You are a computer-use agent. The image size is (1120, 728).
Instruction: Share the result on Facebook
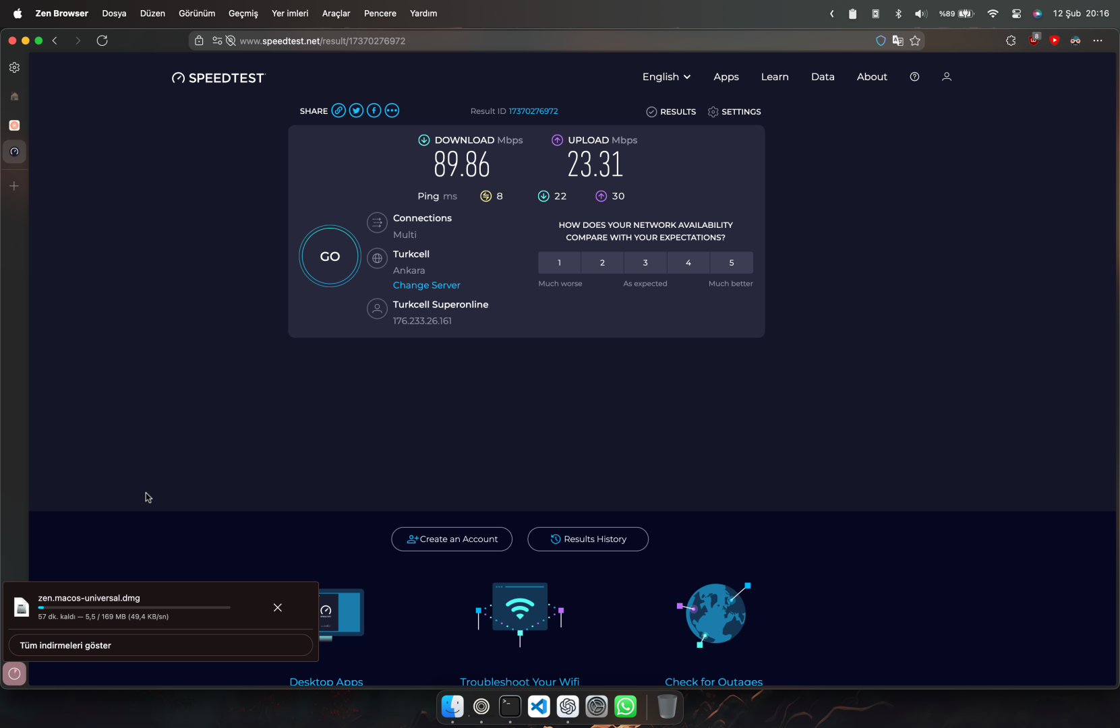pyautogui.click(x=374, y=111)
